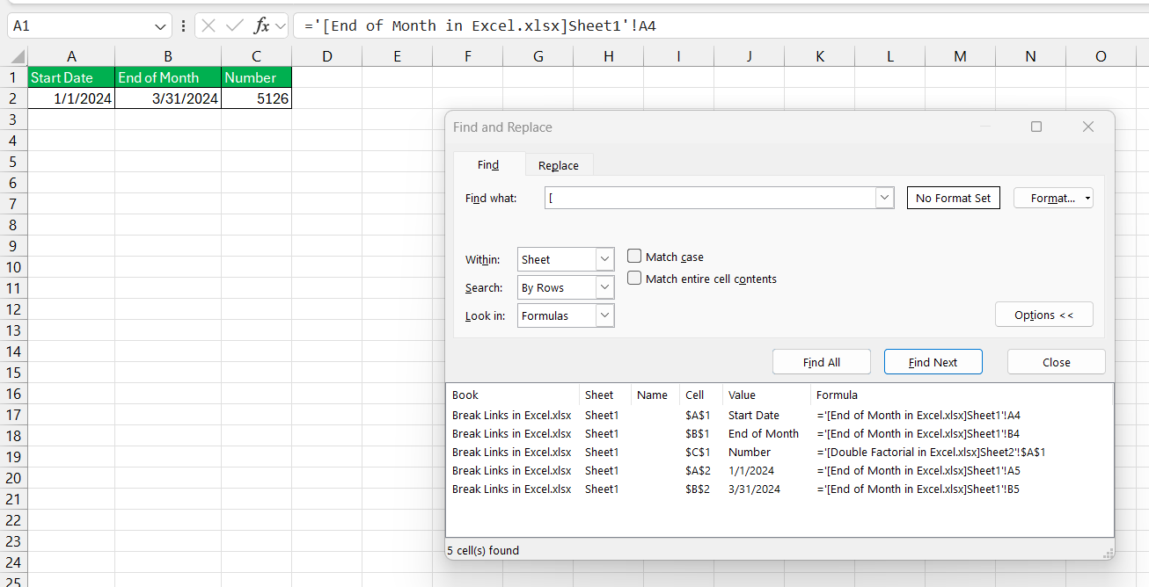Select column D header
The width and height of the screenshot is (1149, 587).
pyautogui.click(x=326, y=56)
